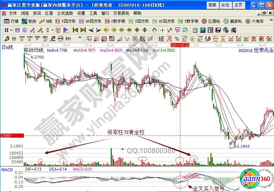Open the 行情 quotes view
Viewport: 274px width, 192px height.
tap(11, 21)
